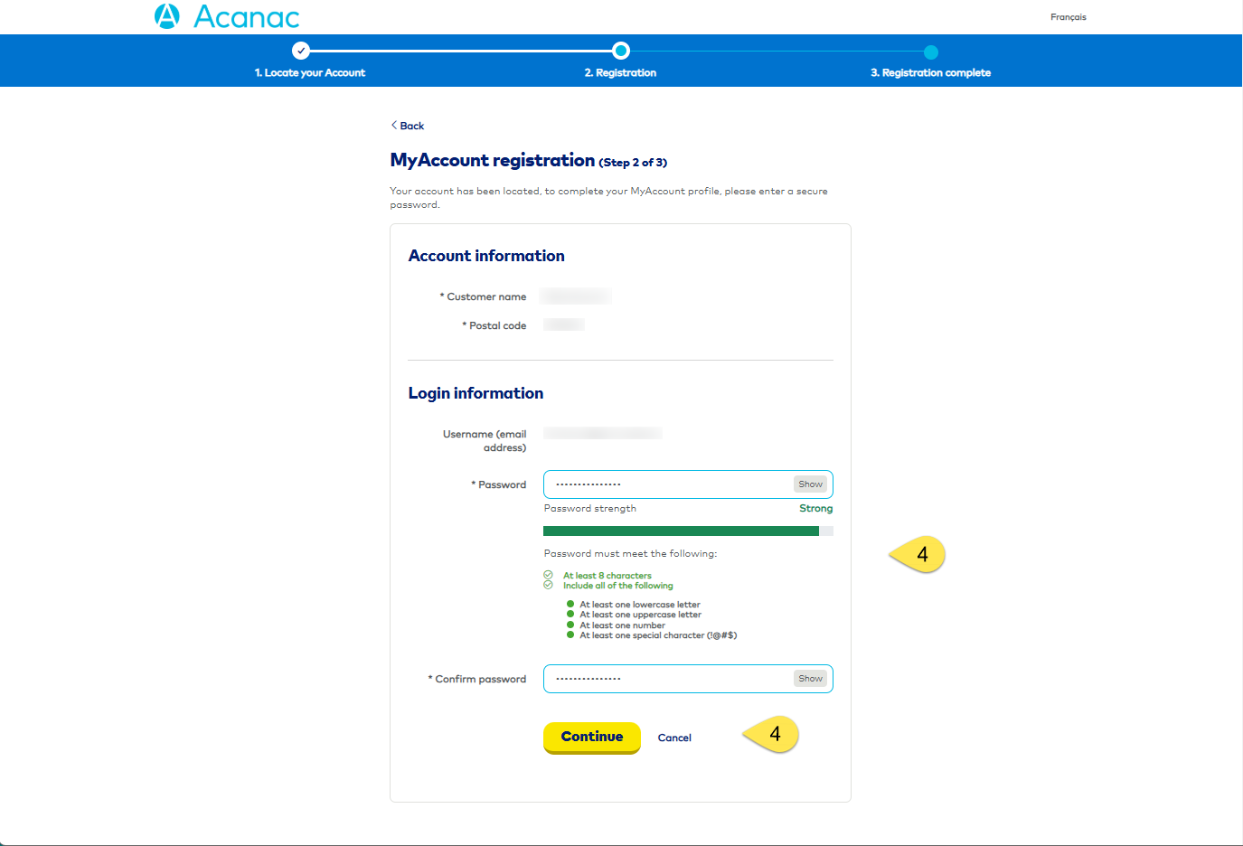Screen dimensions: 1243x846
Task: Click the step 3 Registration complete circle
Action: tap(930, 52)
